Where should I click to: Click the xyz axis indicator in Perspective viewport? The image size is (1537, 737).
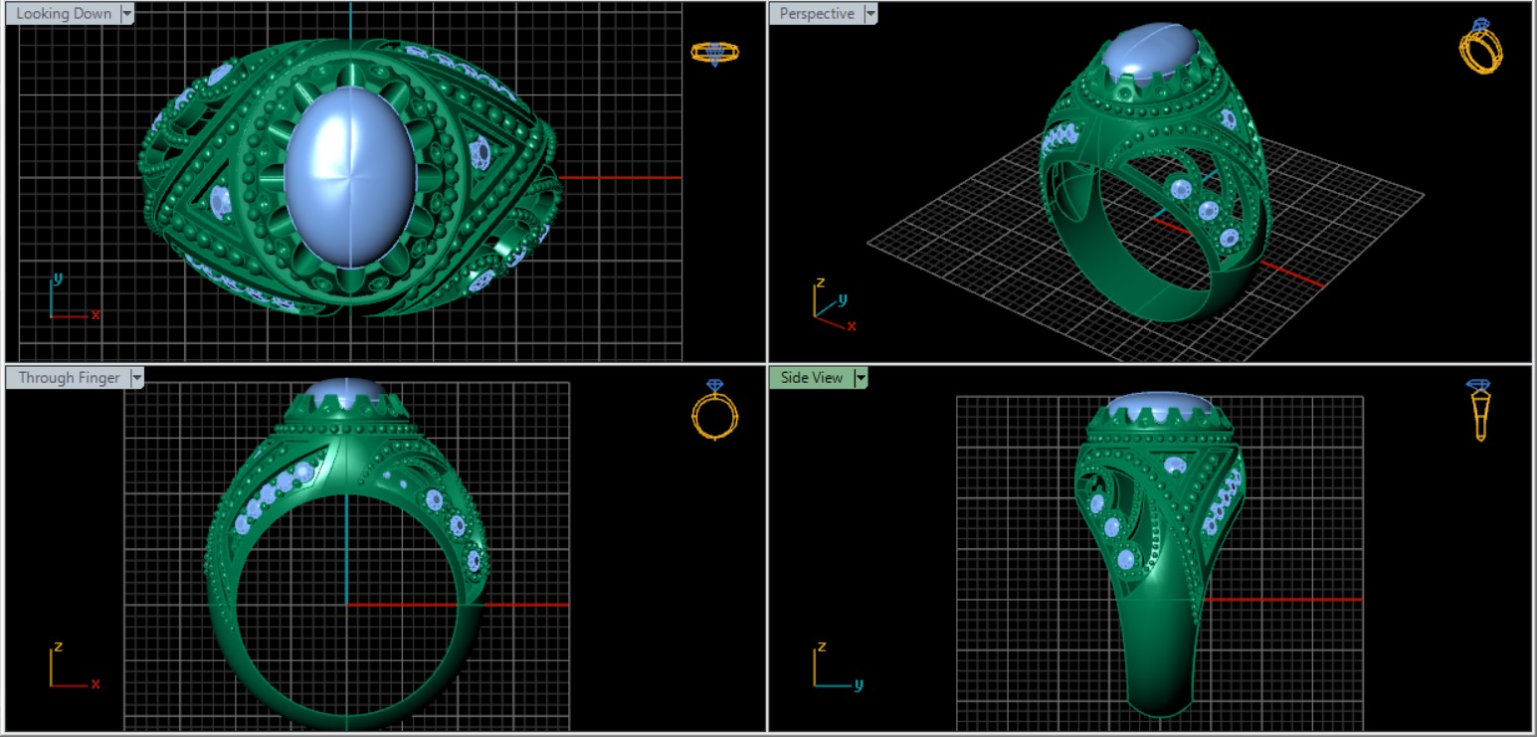pyautogui.click(x=834, y=303)
